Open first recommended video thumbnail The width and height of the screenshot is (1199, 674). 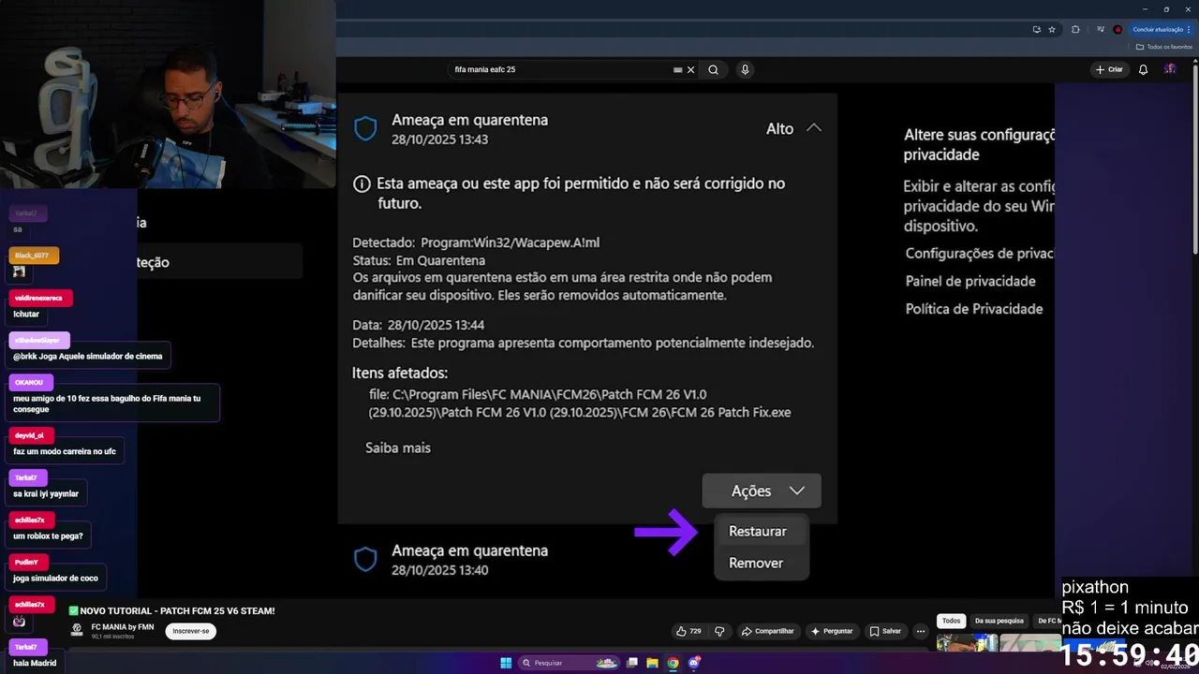click(967, 642)
